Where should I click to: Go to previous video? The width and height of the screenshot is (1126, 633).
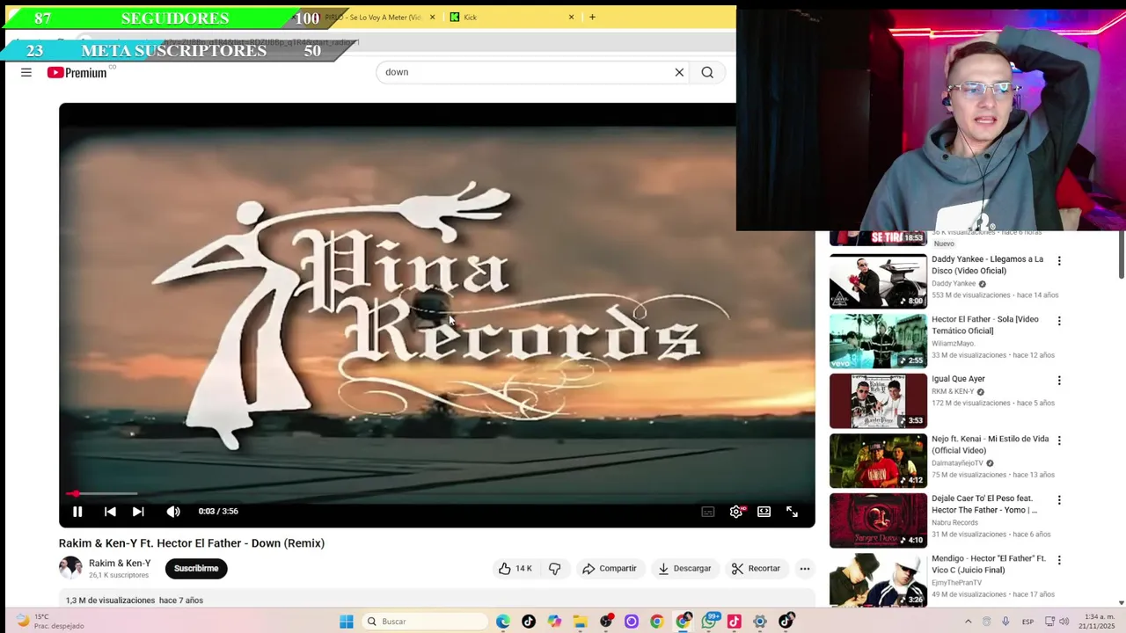[x=110, y=511]
